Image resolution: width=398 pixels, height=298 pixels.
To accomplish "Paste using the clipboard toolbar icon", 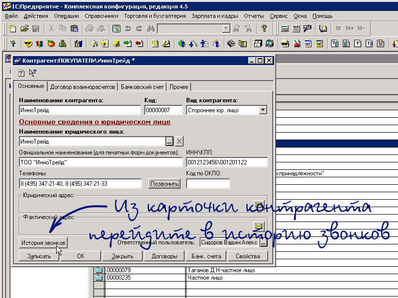I will pyautogui.click(x=74, y=29).
